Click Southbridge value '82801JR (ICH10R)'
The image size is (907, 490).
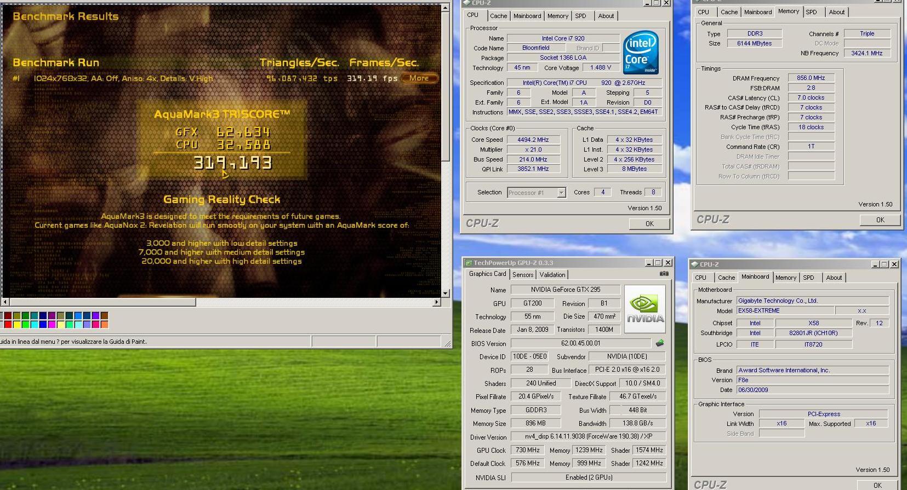[813, 333]
